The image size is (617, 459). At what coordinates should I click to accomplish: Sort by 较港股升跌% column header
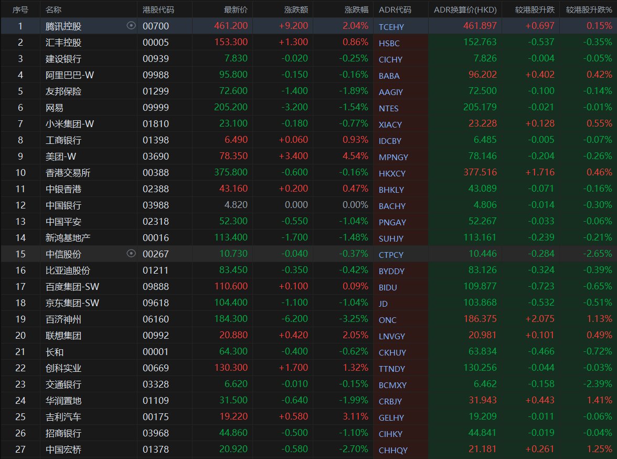589,9
